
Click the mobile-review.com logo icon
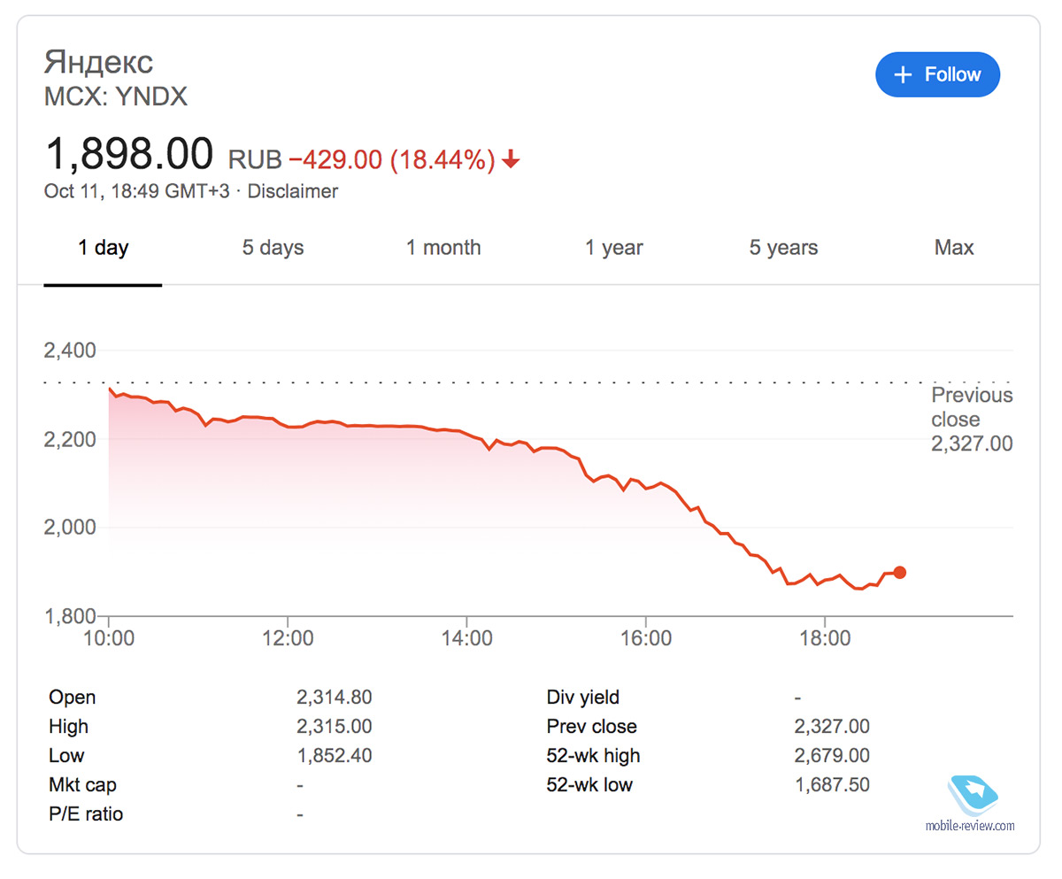(973, 794)
